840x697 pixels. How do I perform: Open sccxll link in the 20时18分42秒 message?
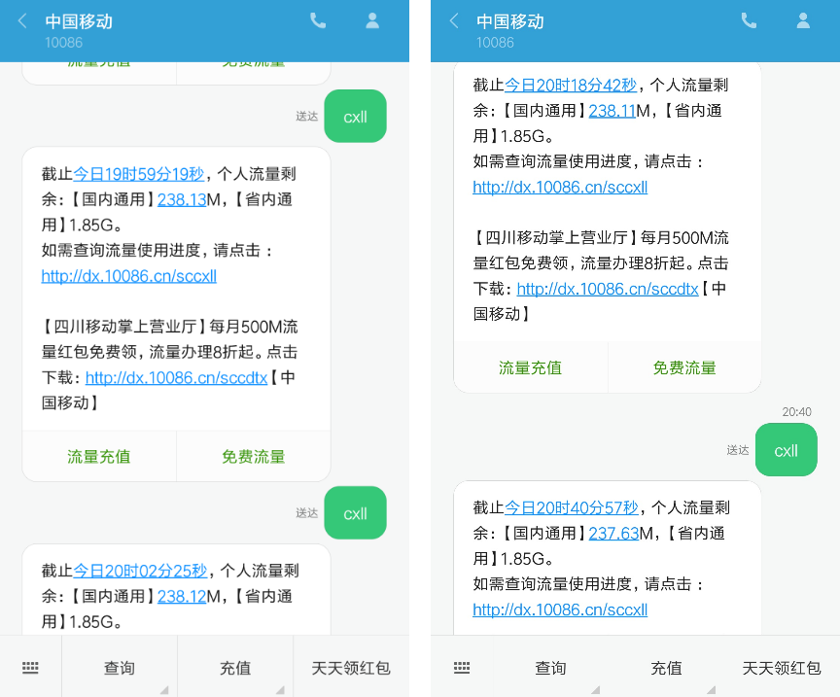coord(560,187)
